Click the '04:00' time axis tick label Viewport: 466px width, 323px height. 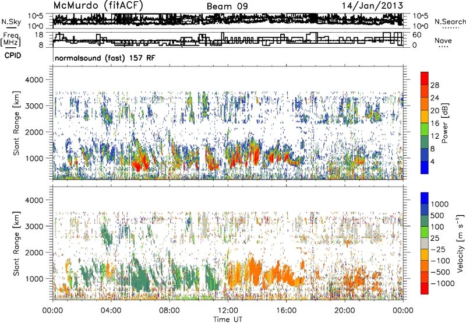[111, 311]
